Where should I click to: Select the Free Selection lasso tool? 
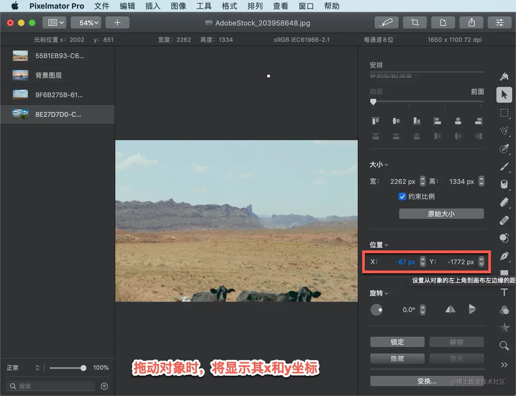[504, 131]
